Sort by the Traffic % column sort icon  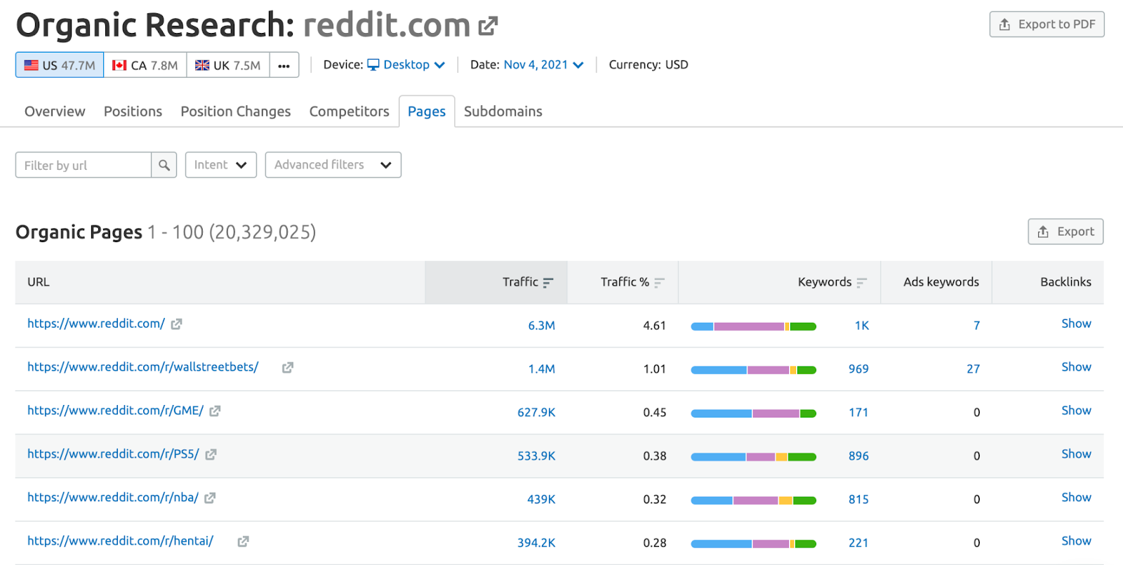coord(659,282)
